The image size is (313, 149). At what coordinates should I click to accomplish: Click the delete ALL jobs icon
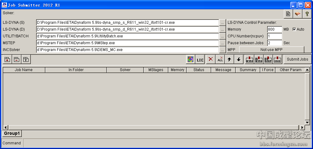click(220, 60)
